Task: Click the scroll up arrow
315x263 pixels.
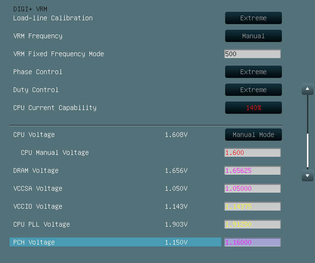Action: click(307, 89)
